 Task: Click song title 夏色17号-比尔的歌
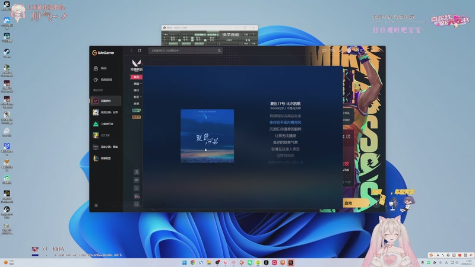(x=286, y=104)
